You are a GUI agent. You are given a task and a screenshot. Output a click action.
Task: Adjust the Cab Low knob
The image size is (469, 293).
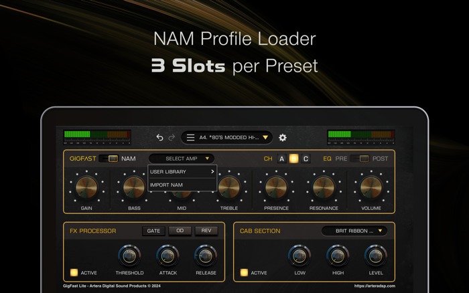click(x=299, y=256)
